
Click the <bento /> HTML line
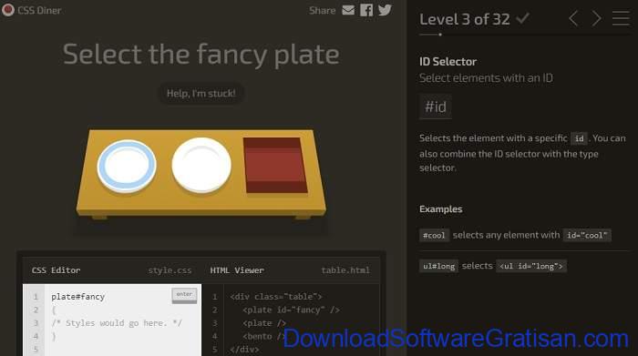tap(264, 337)
